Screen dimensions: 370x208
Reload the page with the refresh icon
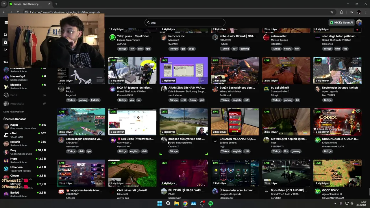(18, 12)
